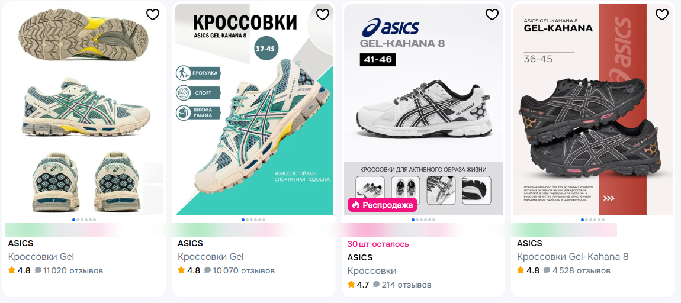Click the 30 шт осталось stock label
681x303 pixels.
(x=378, y=244)
